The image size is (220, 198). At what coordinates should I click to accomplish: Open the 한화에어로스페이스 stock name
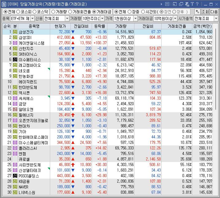pyautogui.click(x=34, y=137)
